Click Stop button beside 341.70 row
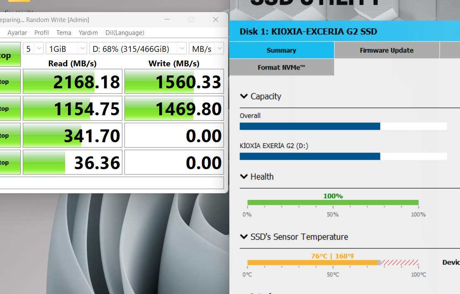This screenshot has width=460, height=294. coord(10,135)
